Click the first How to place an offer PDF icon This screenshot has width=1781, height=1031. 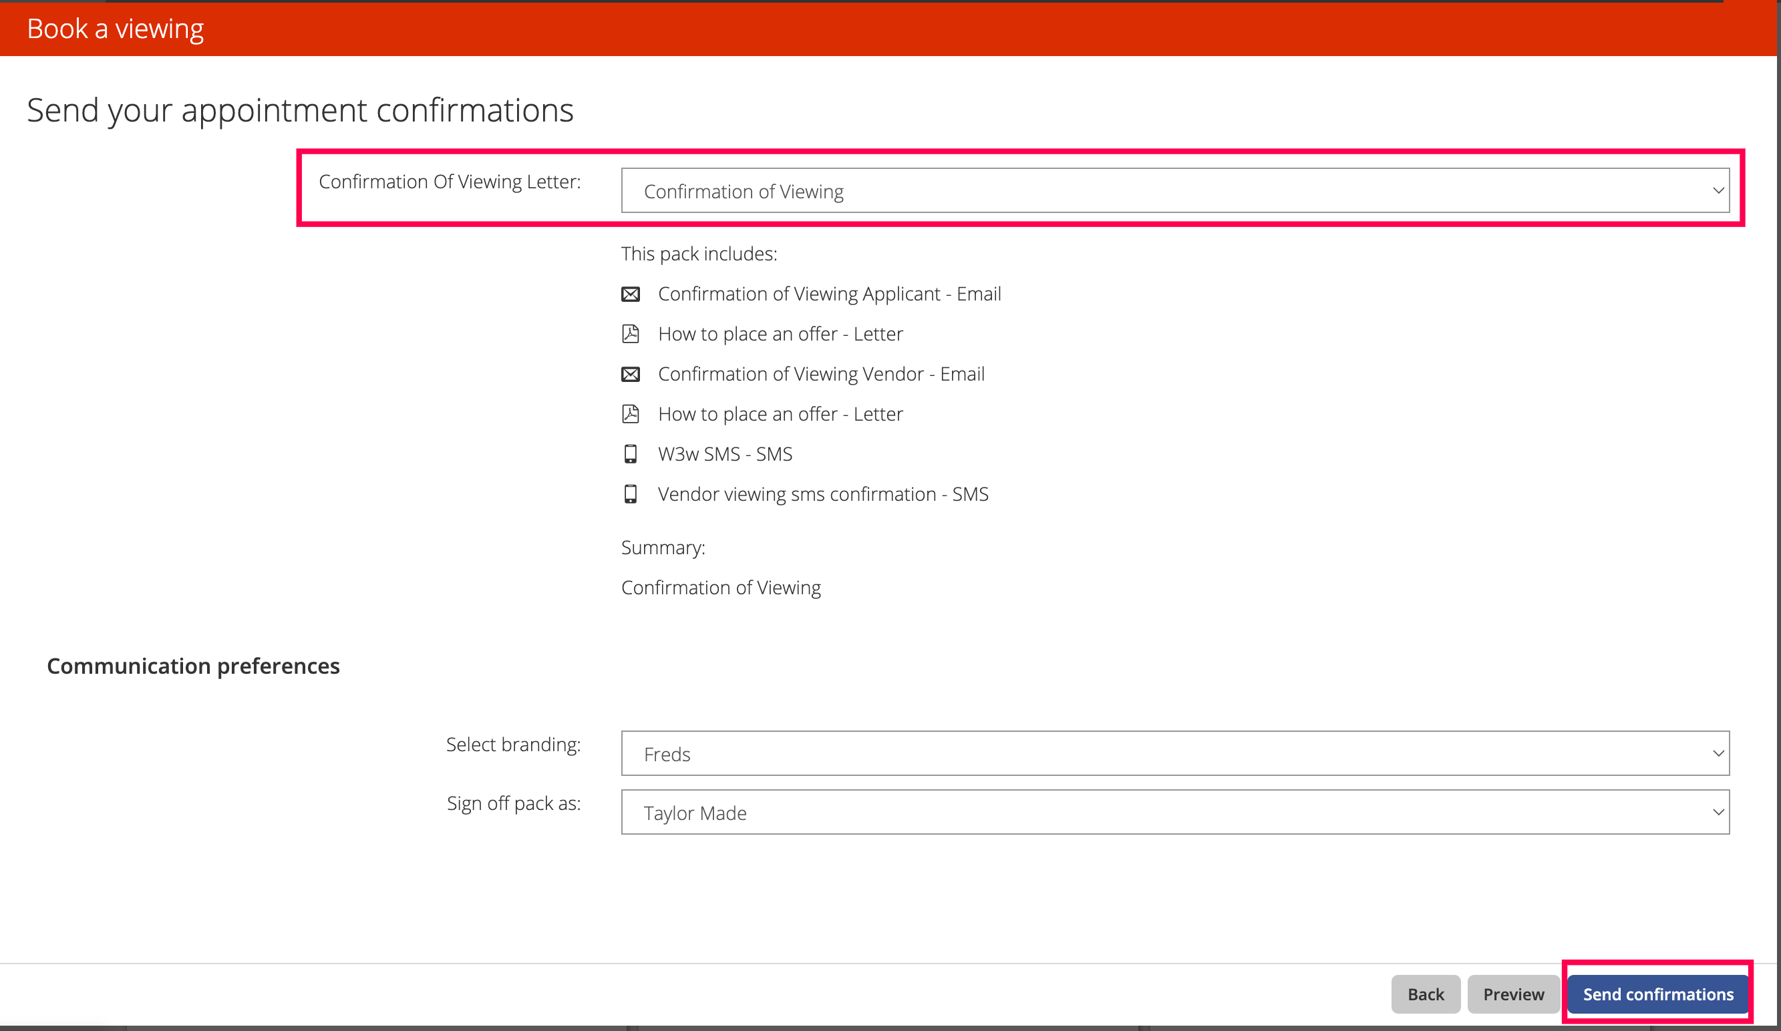pyautogui.click(x=631, y=333)
